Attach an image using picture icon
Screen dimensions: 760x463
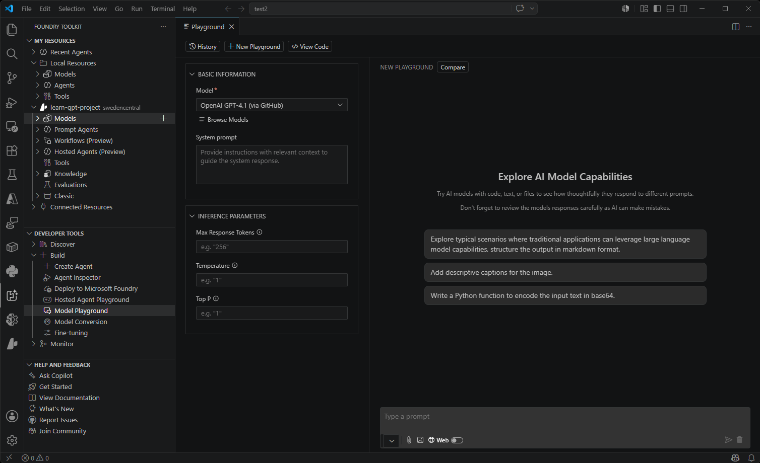click(x=420, y=440)
